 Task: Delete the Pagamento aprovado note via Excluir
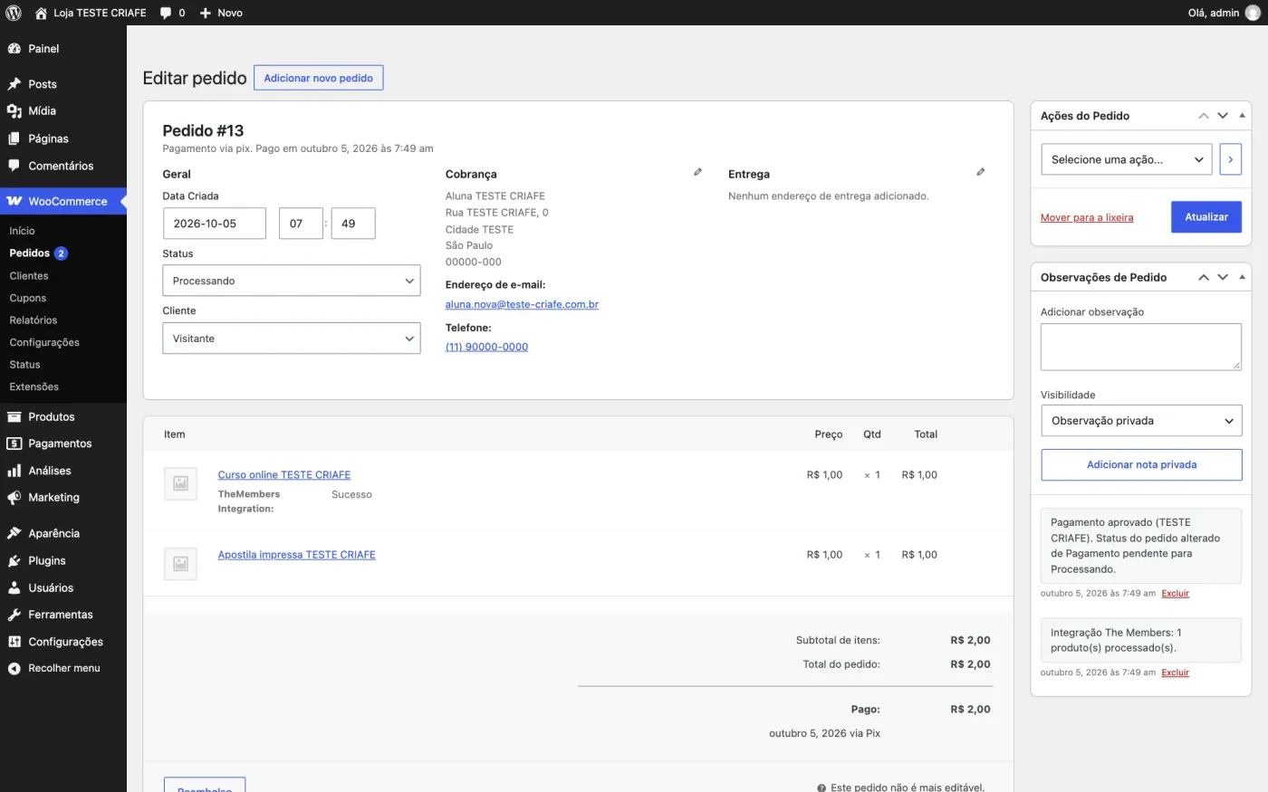click(x=1176, y=594)
